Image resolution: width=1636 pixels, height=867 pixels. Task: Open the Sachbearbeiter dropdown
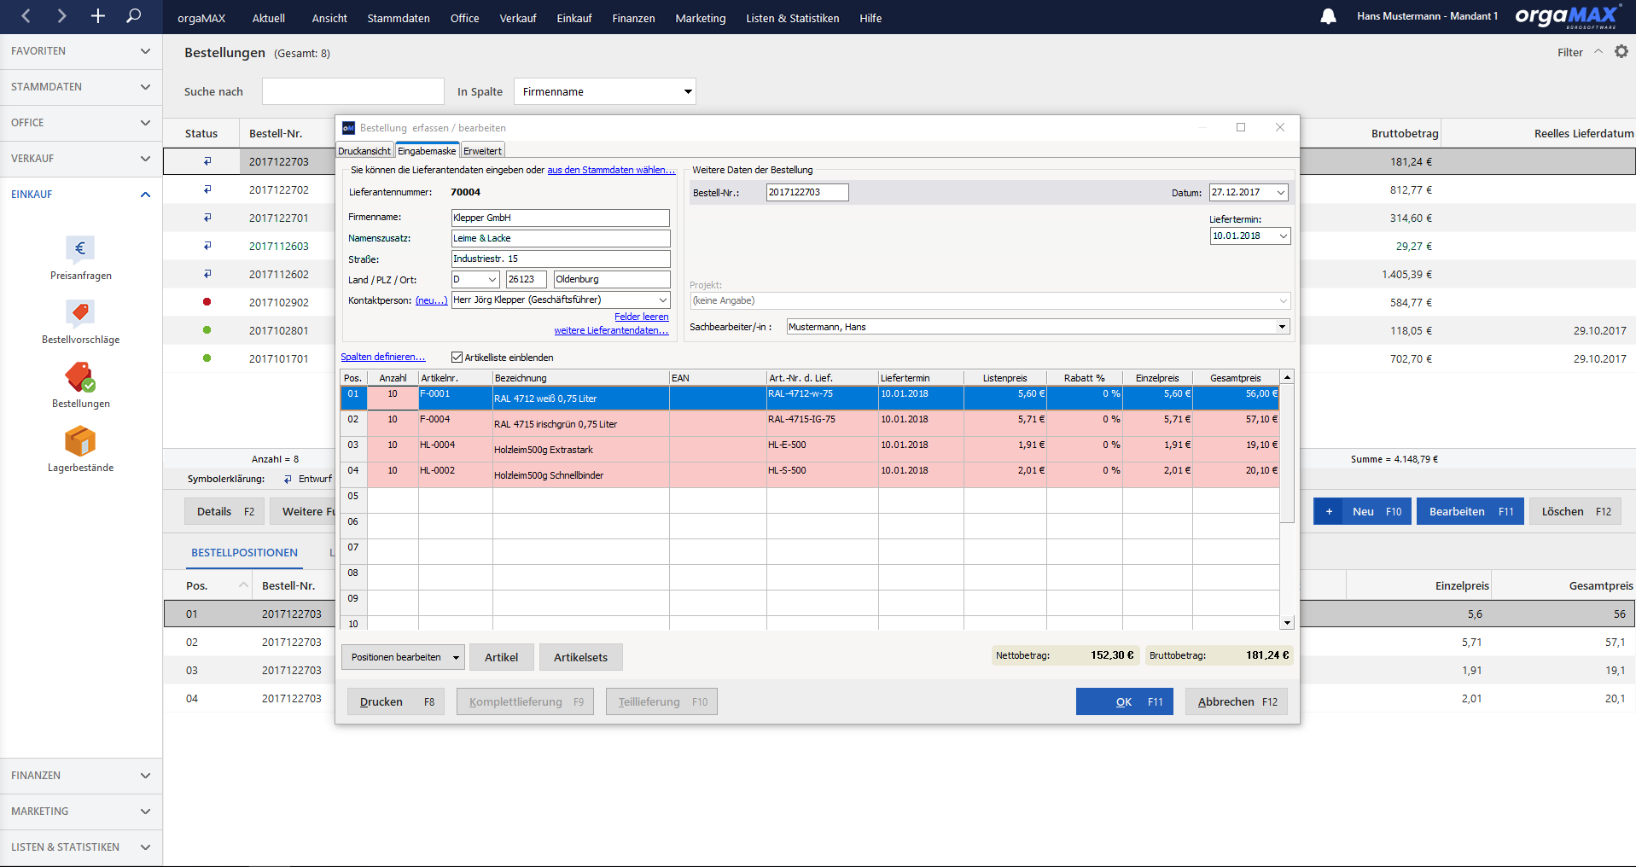1282,327
